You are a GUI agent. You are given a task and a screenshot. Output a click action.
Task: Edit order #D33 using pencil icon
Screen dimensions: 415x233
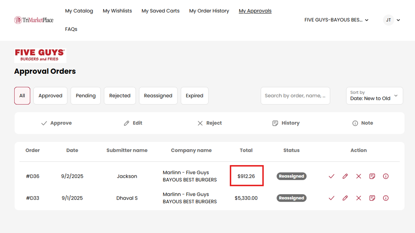coord(345,198)
